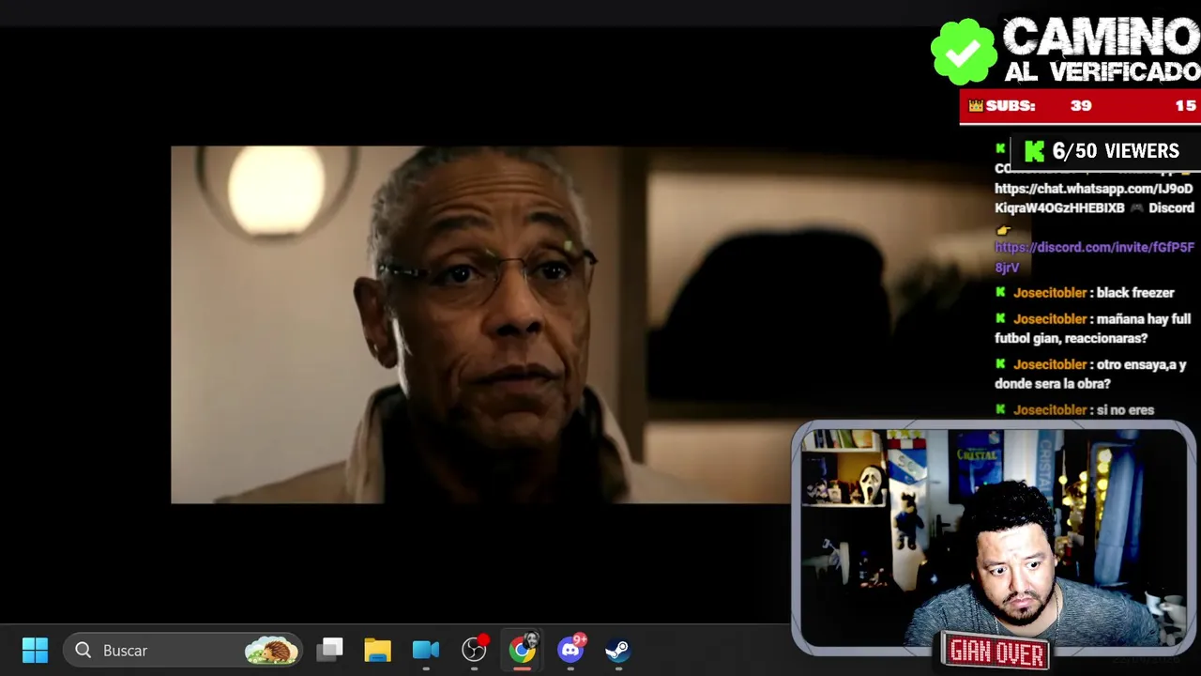Open Discord from the taskbar

pyautogui.click(x=570, y=649)
